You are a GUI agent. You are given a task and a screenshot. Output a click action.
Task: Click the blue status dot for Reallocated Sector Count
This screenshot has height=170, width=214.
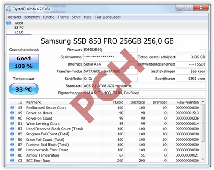click(12, 107)
